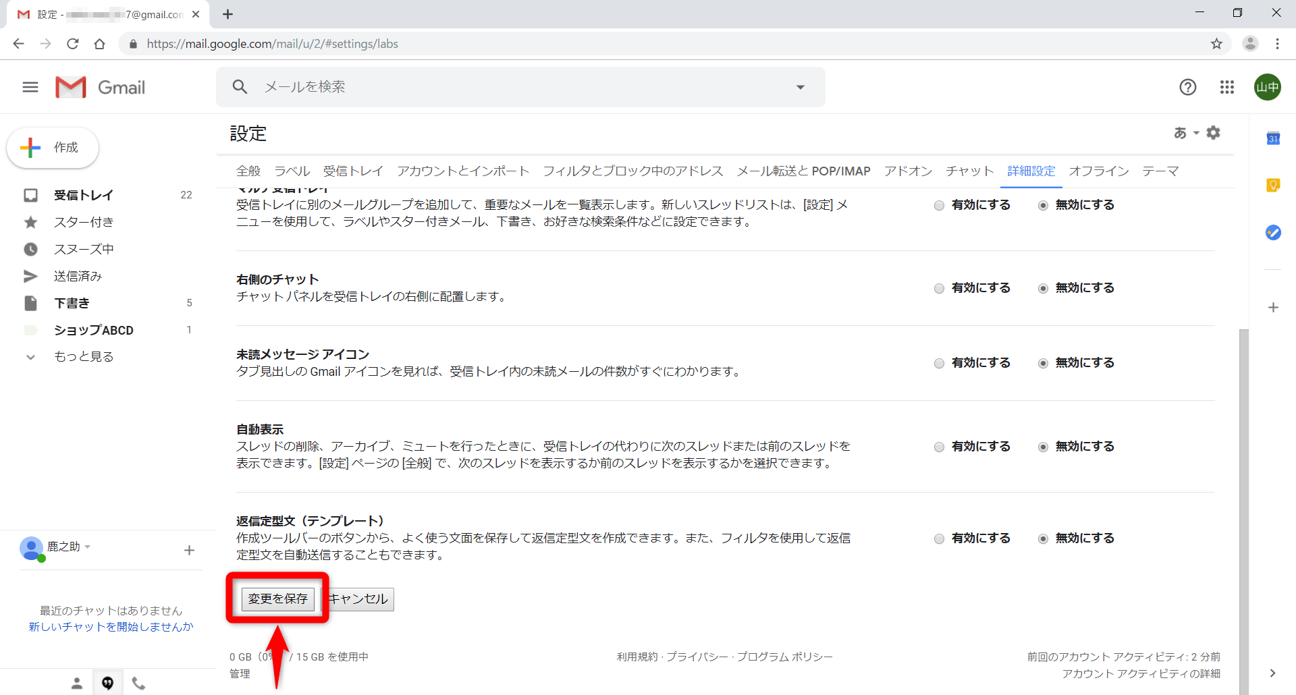
Task: Reload the current page
Action: (73, 44)
